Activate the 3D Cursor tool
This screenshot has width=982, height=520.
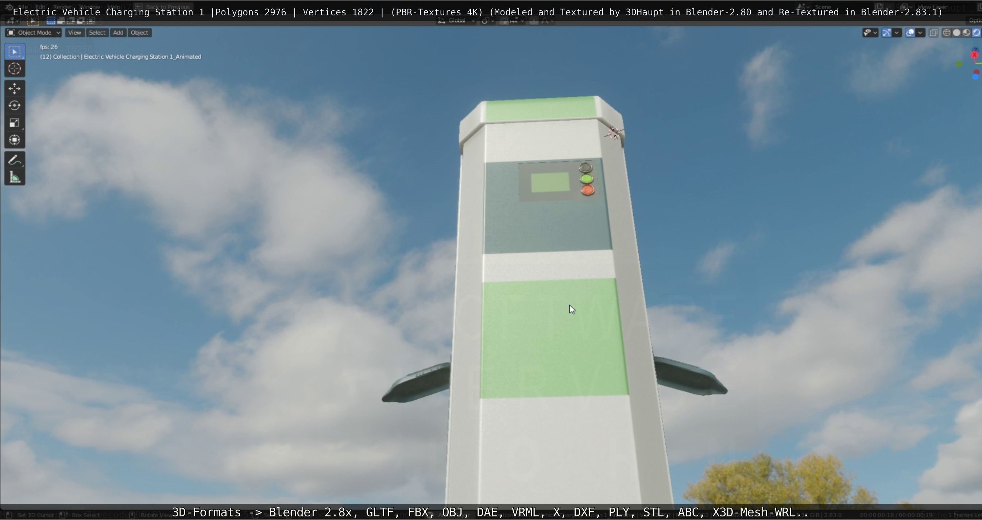click(x=15, y=69)
